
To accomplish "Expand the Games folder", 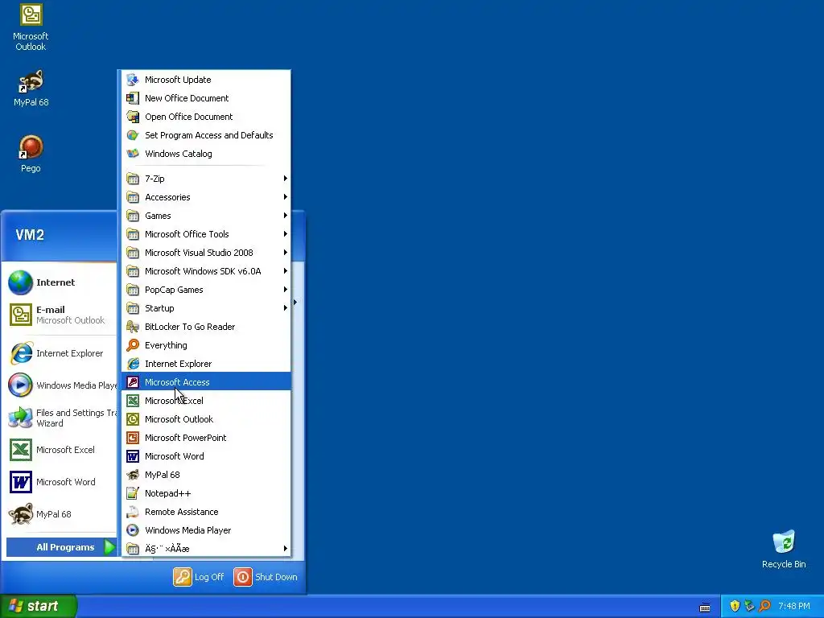I will (x=206, y=216).
